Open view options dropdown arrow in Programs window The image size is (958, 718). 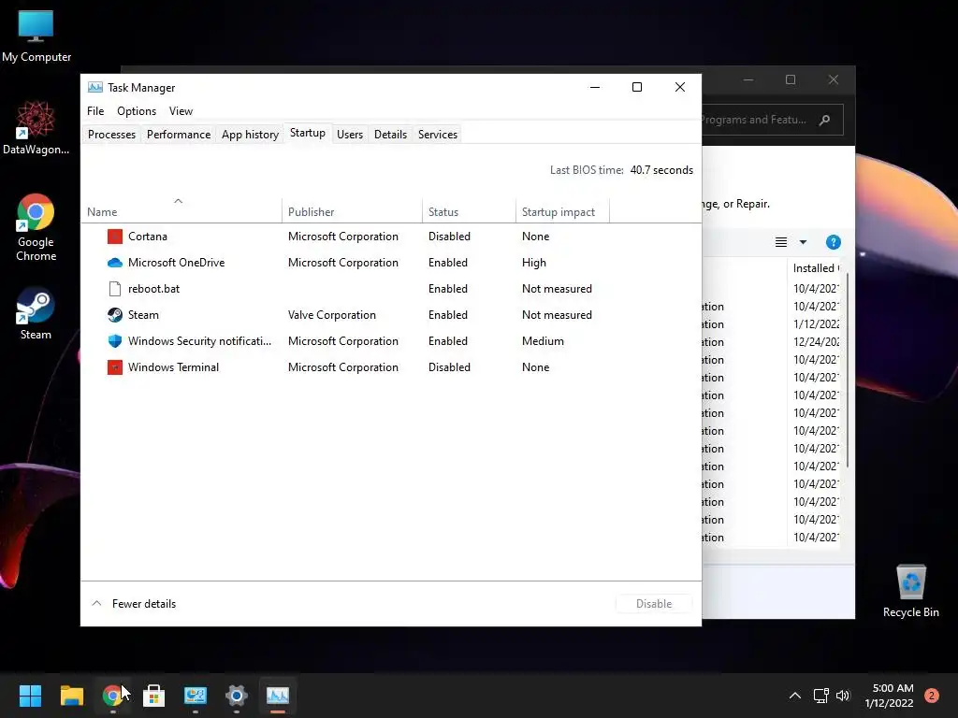pos(803,242)
